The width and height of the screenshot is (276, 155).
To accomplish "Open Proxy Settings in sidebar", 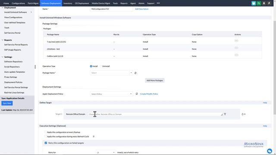I will [10, 77].
